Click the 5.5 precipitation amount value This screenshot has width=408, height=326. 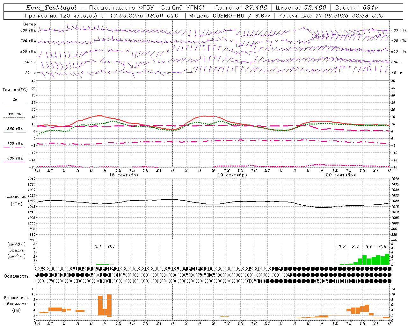[369, 247]
